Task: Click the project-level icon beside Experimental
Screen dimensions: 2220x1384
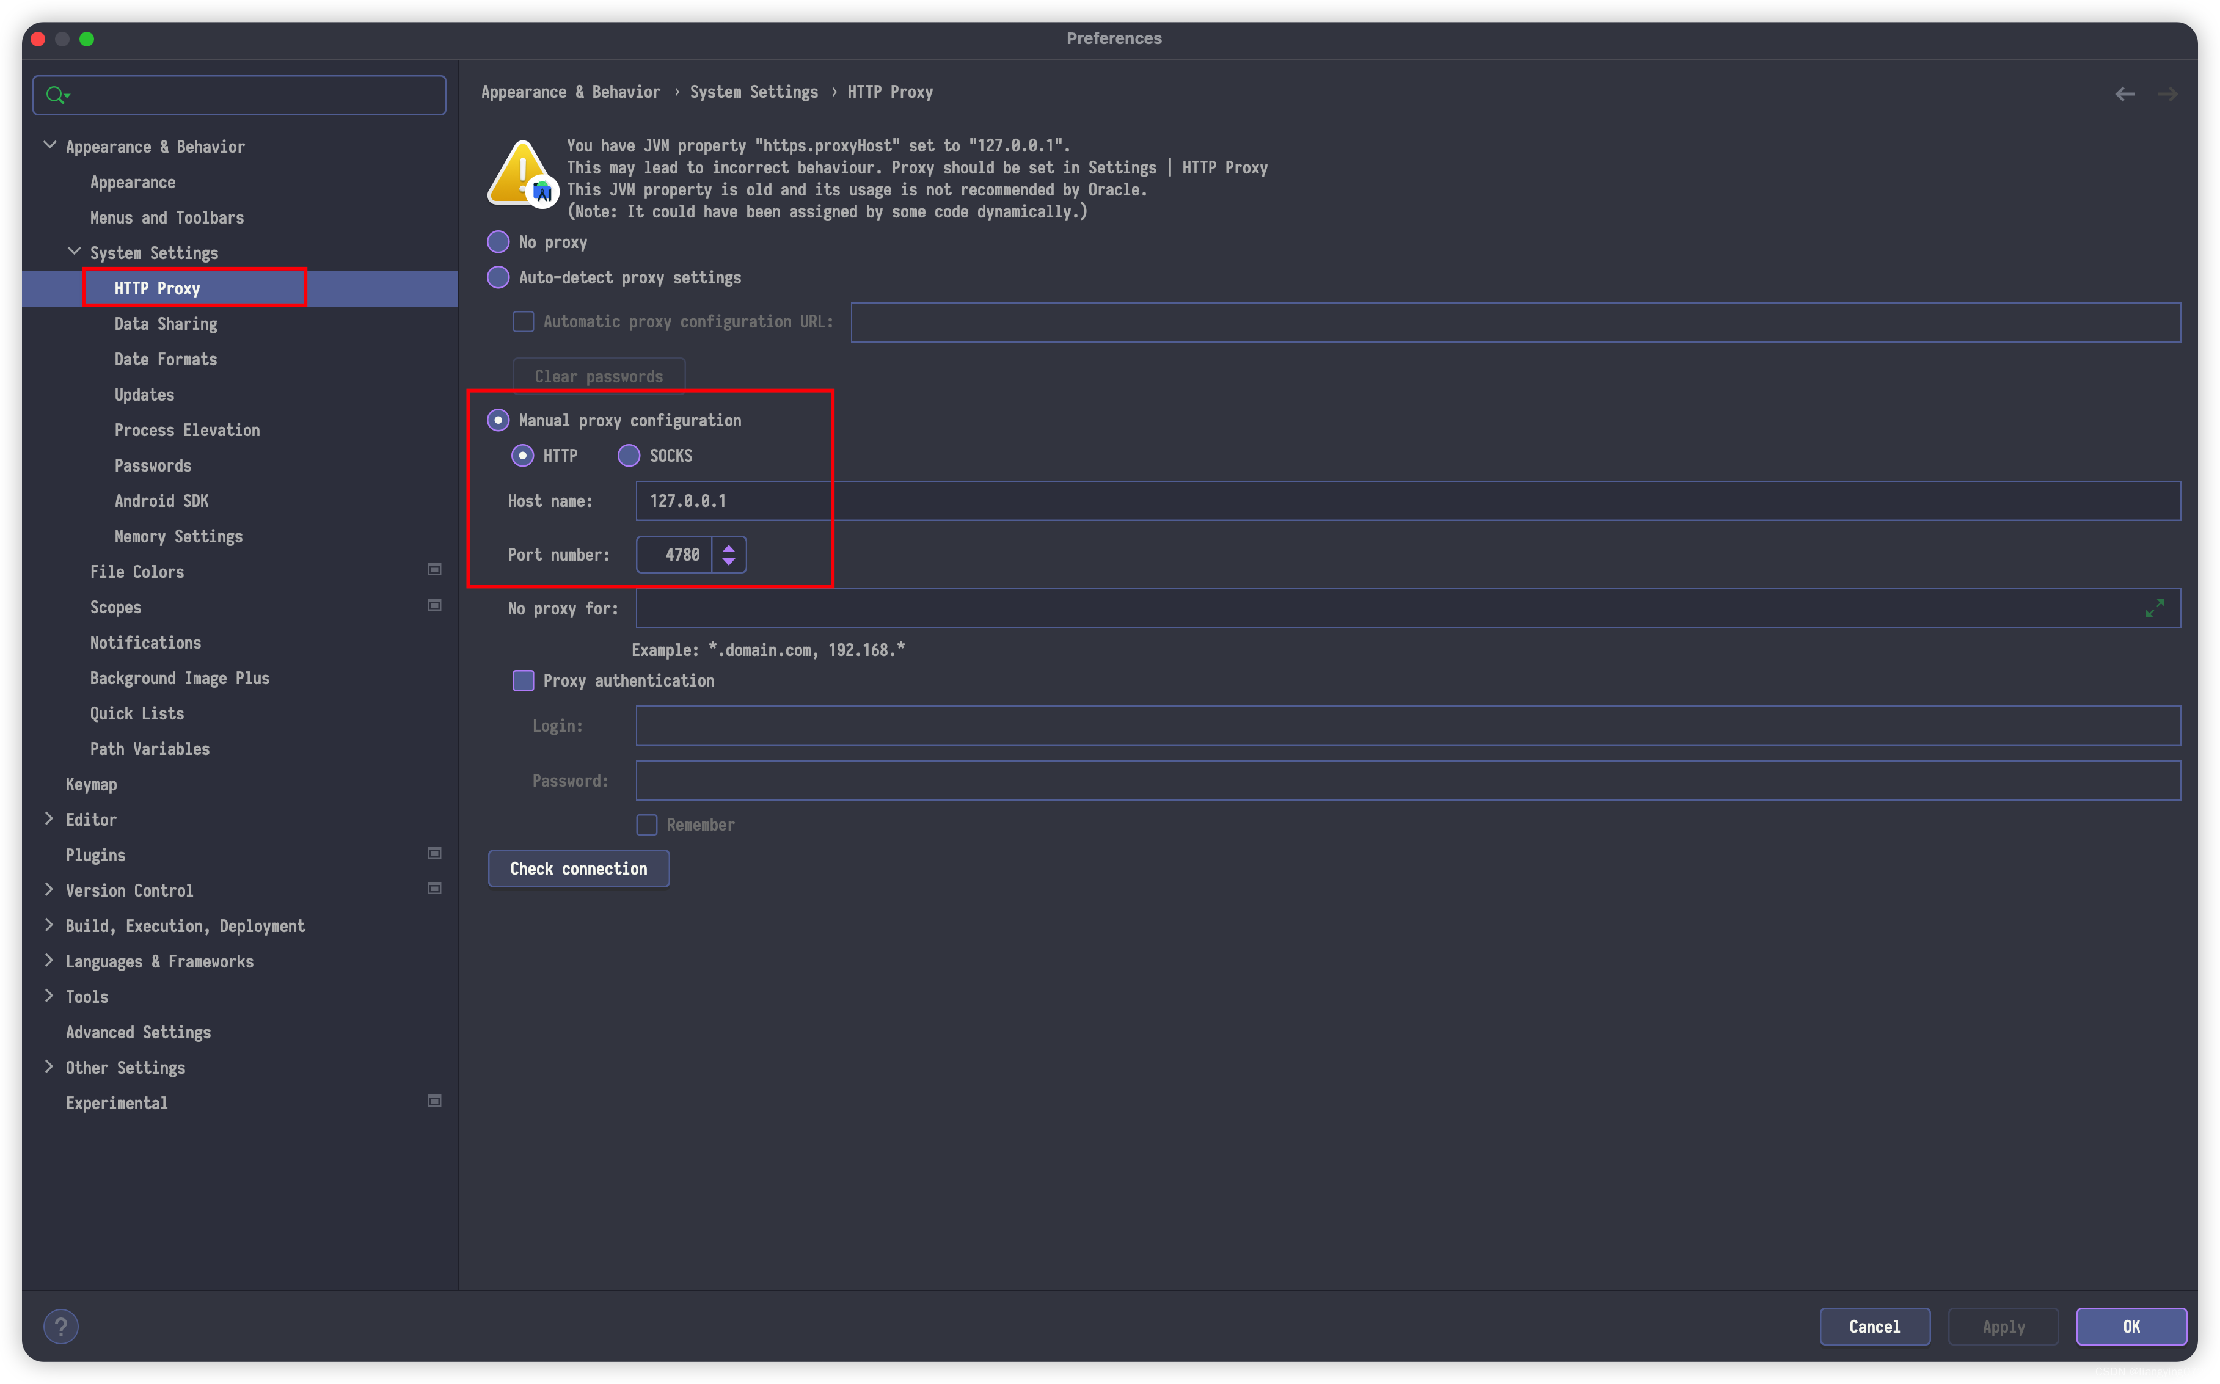Action: point(435,1101)
